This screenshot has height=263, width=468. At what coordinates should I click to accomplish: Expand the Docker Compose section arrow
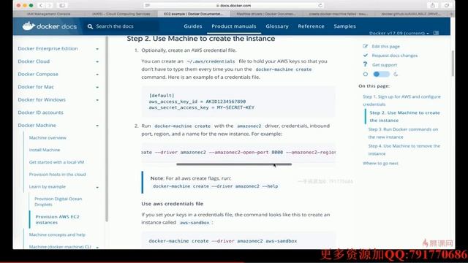click(97, 75)
